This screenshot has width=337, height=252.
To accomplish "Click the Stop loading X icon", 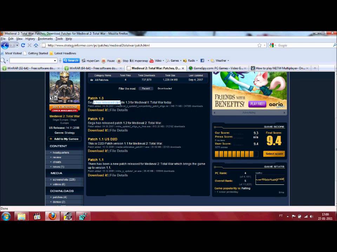I will click(29, 45).
